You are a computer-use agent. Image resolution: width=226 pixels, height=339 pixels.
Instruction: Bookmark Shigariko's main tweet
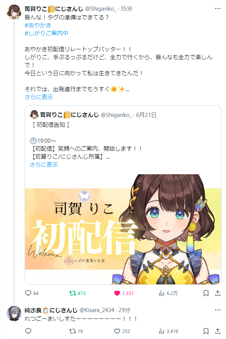coord(206,293)
